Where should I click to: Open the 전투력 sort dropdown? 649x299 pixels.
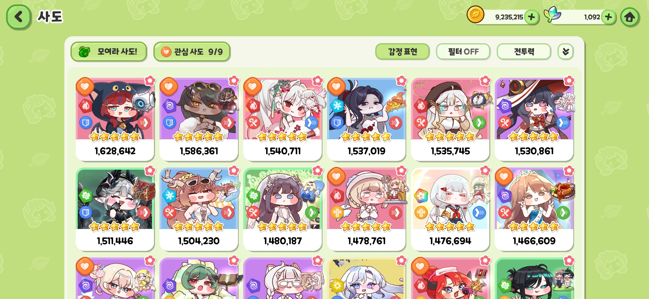524,52
